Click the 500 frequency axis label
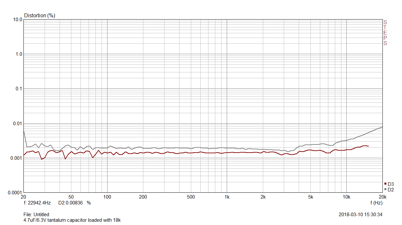The image size is (402, 225). pyautogui.click(x=191, y=197)
